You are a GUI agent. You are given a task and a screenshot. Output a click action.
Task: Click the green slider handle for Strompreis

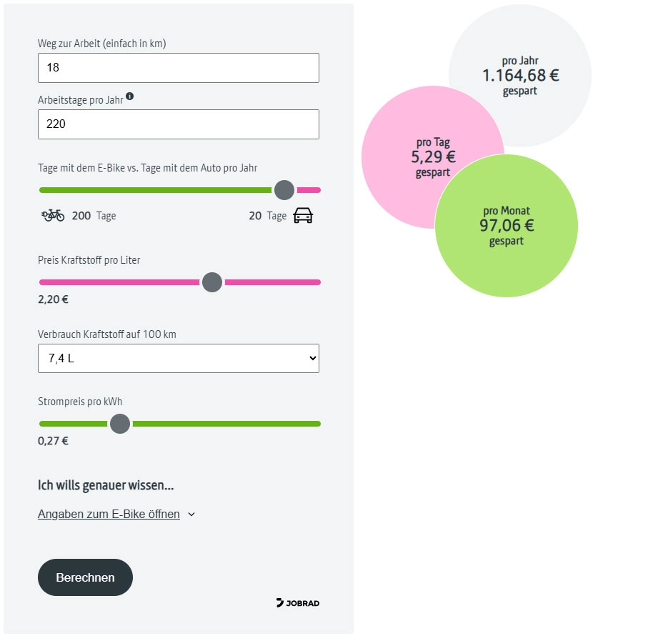pos(119,424)
